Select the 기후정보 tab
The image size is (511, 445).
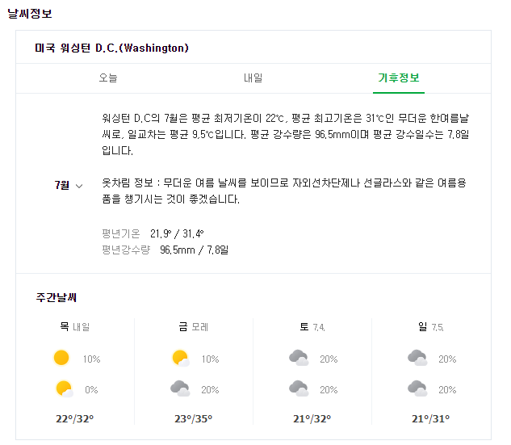(399, 78)
